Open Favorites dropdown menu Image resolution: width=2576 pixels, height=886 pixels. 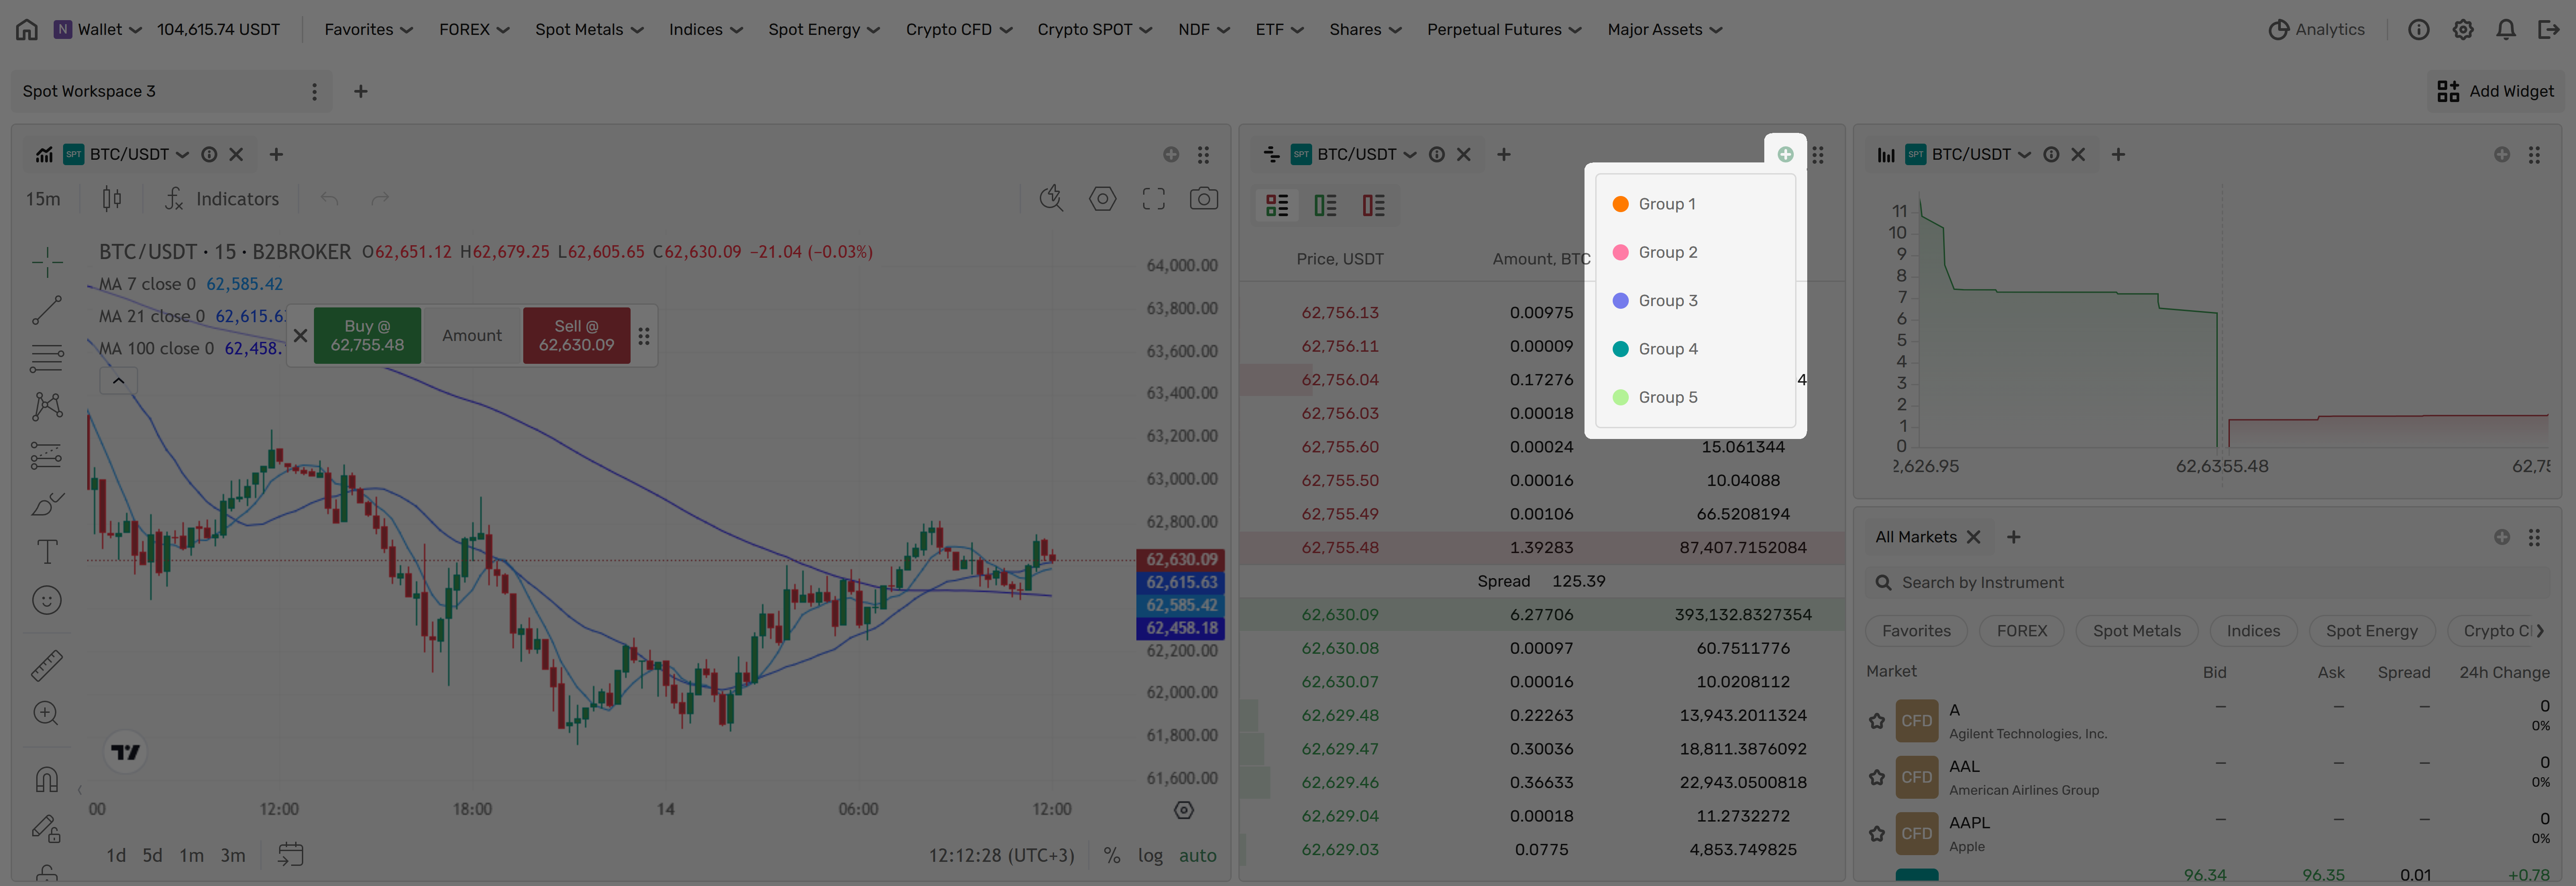[x=368, y=29]
